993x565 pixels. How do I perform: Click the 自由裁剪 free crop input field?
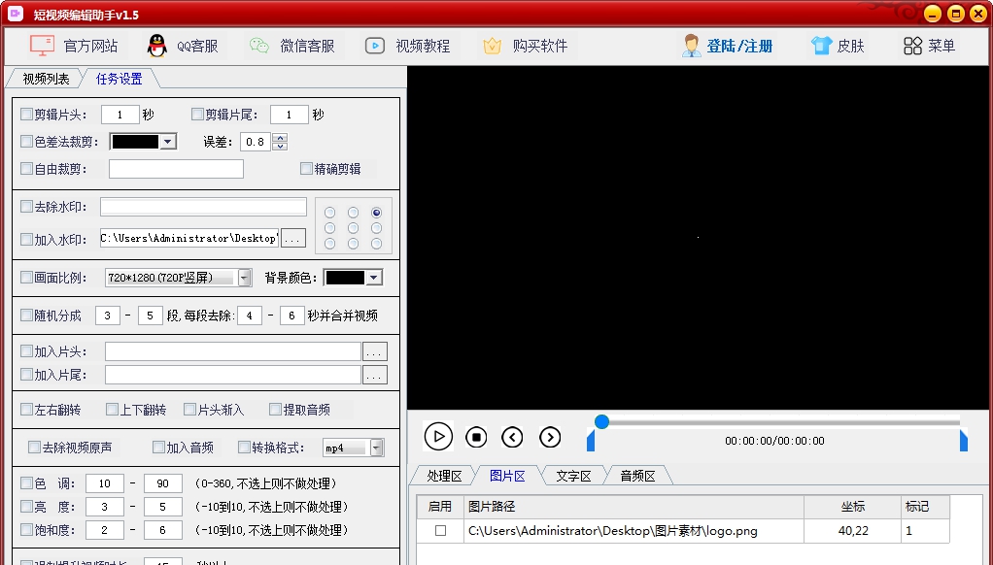pyautogui.click(x=176, y=168)
